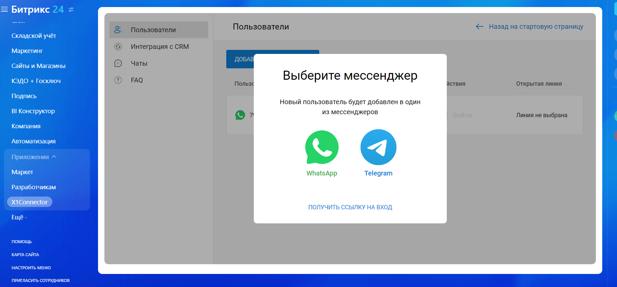Select the FAQ tab

click(x=137, y=80)
